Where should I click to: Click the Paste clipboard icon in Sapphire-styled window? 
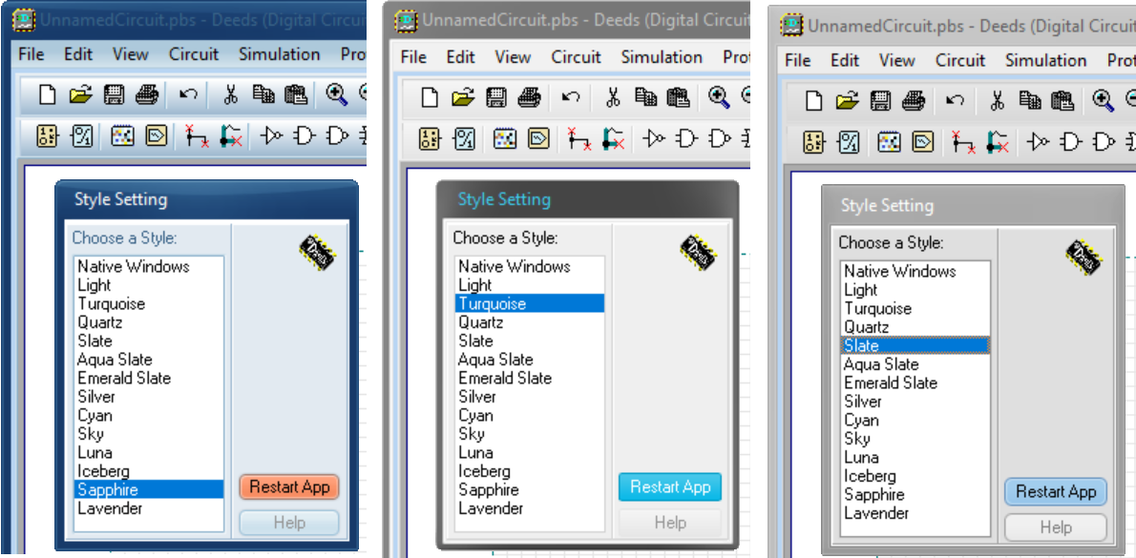296,94
